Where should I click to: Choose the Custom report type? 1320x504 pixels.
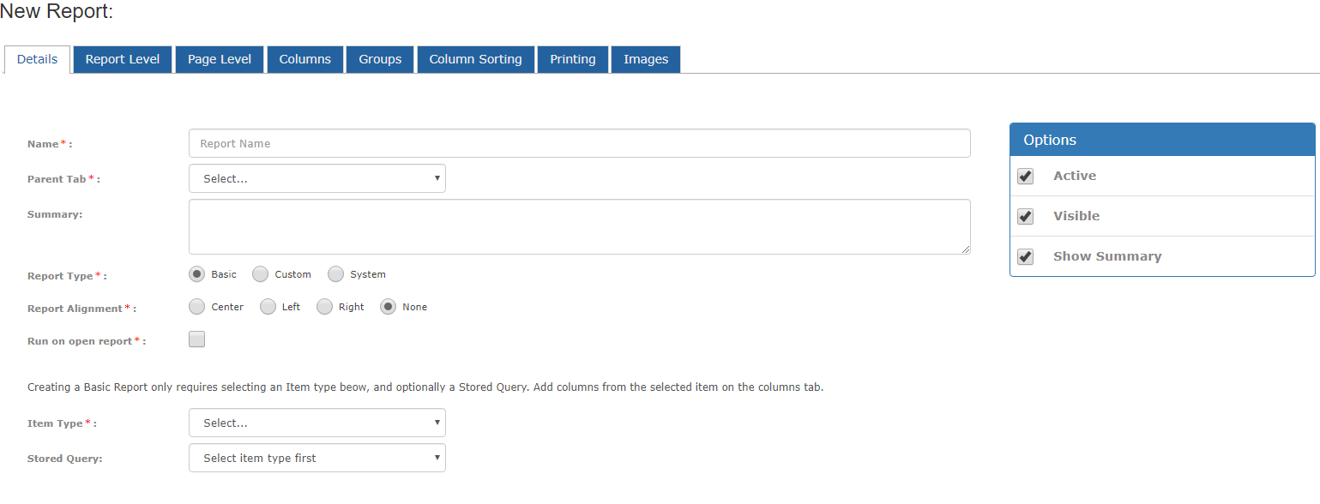click(x=261, y=274)
